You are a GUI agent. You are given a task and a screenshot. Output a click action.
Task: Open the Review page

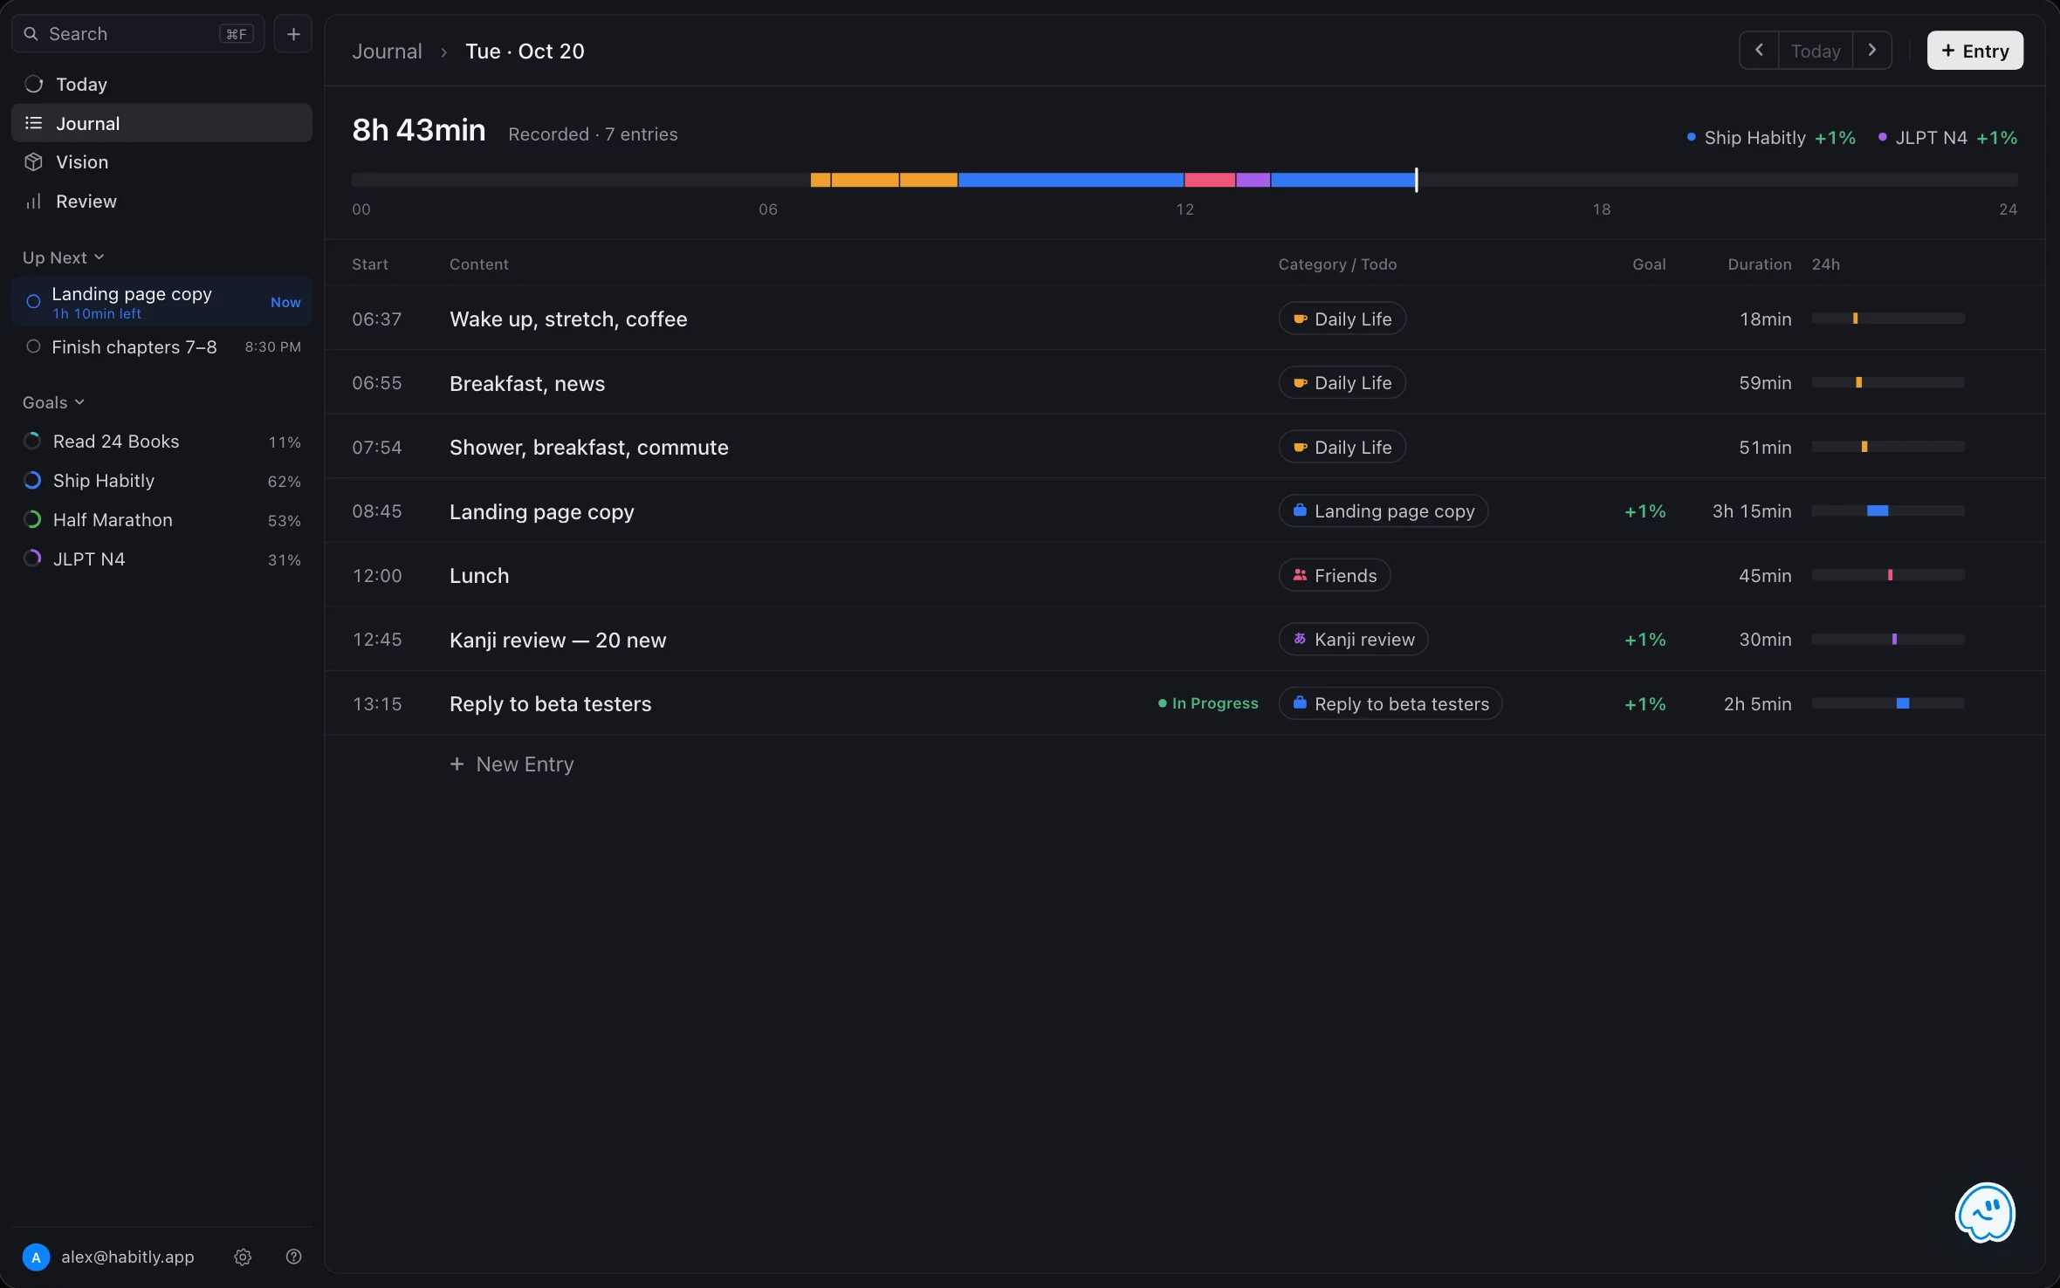click(161, 202)
